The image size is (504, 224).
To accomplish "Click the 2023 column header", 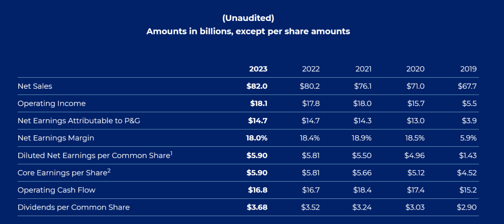I will [x=258, y=69].
